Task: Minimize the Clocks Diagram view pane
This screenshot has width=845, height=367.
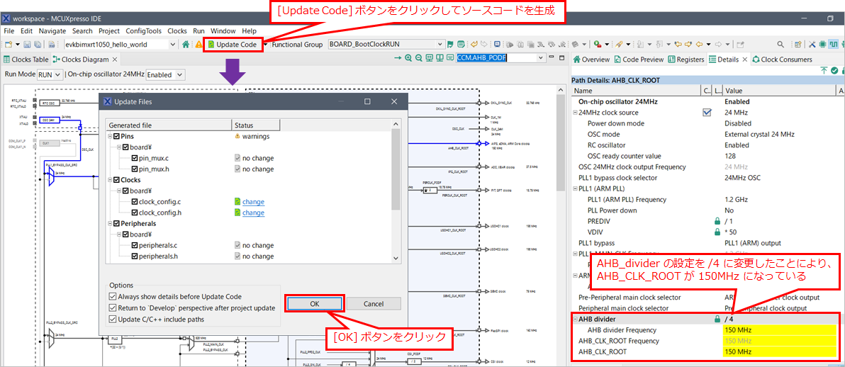Action: [x=552, y=57]
